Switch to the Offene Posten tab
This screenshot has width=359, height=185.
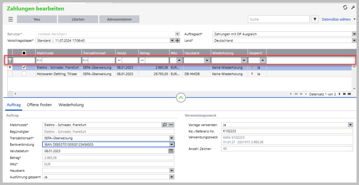click(39, 105)
